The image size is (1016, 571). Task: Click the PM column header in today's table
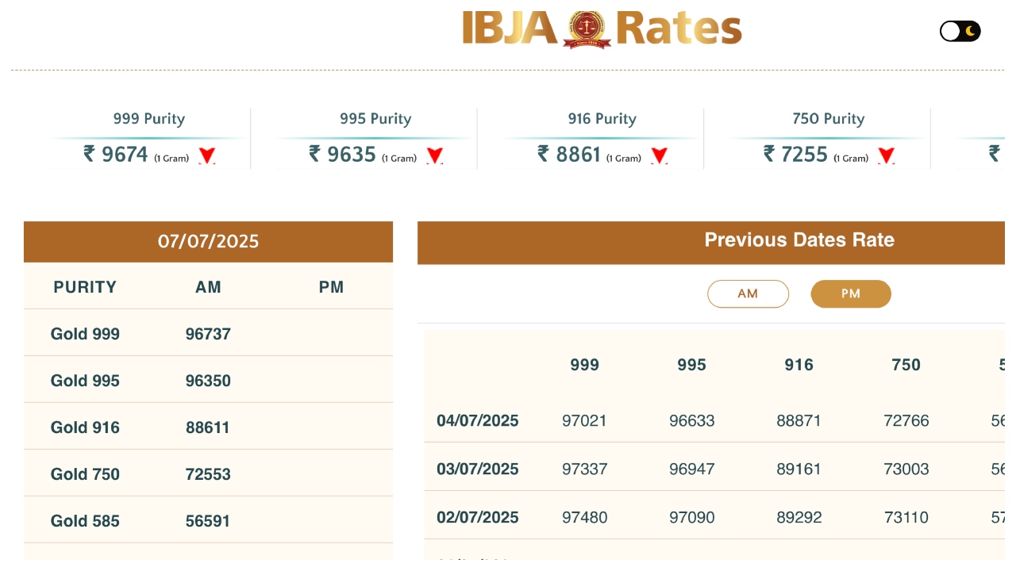click(331, 287)
